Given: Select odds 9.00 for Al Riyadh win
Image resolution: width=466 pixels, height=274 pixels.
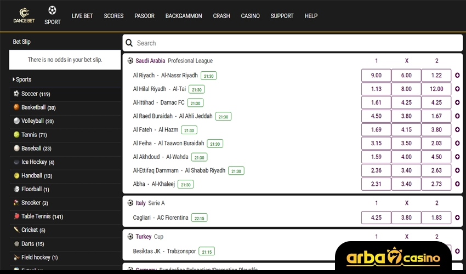Looking at the screenshot, I should coord(376,76).
